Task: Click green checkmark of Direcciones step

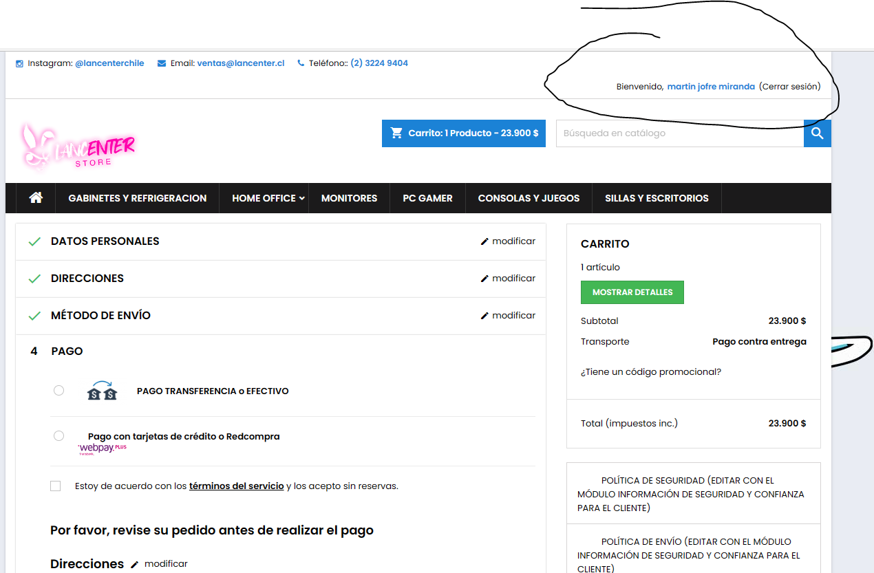Action: (x=34, y=279)
